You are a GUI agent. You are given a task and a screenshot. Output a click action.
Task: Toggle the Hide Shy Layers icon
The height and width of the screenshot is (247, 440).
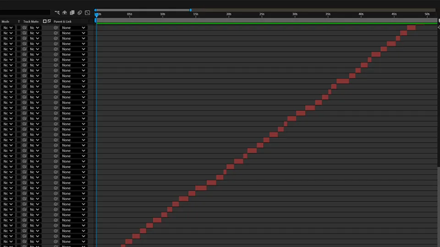click(65, 13)
